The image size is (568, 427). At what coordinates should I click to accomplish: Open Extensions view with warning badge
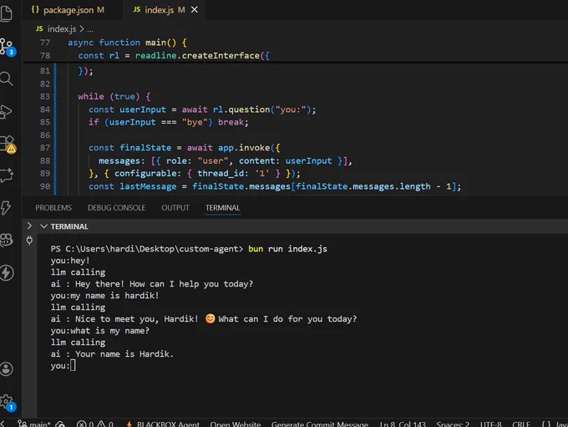pos(8,145)
